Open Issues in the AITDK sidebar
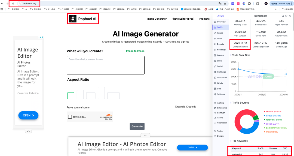The width and height of the screenshot is (294, 156). tap(221, 33)
